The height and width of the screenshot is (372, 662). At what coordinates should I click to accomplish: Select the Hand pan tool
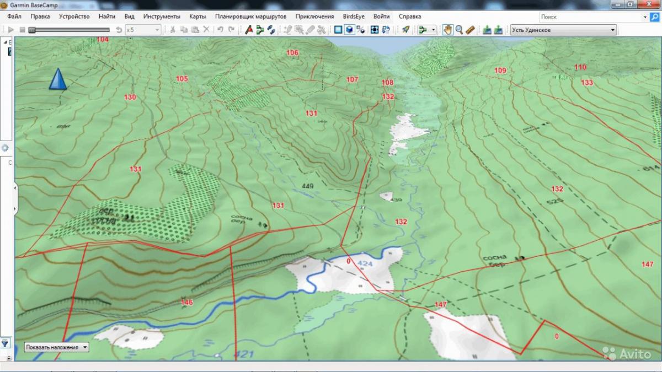(447, 30)
